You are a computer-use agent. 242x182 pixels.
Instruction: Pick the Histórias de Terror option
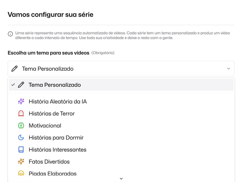(x=121, y=113)
